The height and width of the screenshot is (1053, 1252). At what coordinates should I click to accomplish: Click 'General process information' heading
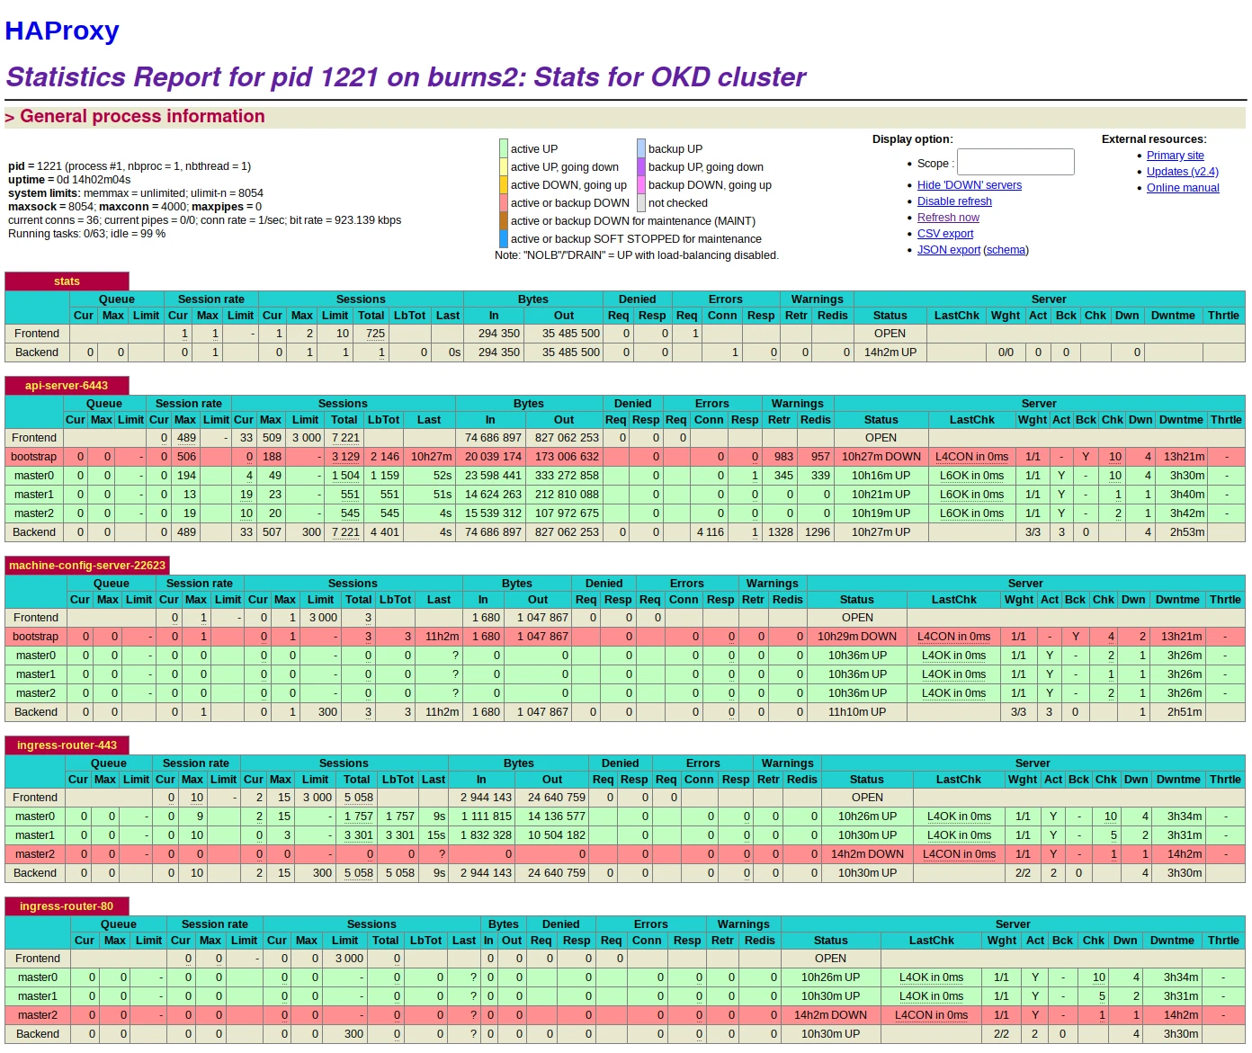(142, 117)
